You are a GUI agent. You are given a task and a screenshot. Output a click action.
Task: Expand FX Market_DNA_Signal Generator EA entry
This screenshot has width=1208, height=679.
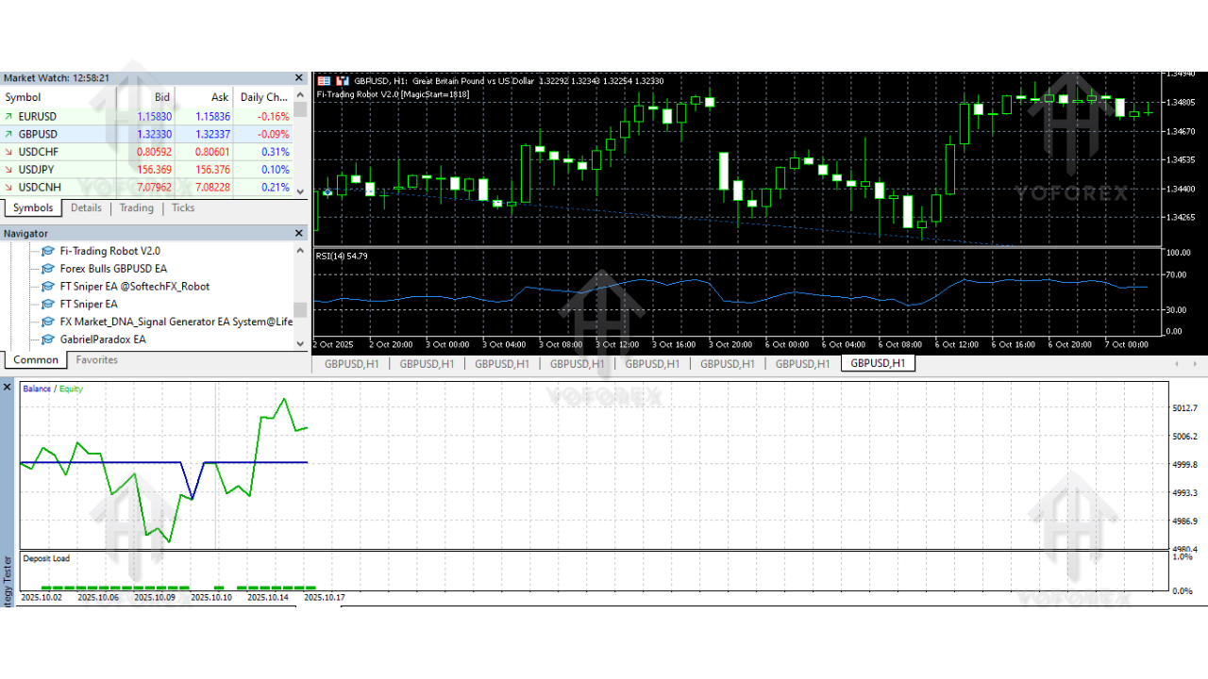pos(47,322)
